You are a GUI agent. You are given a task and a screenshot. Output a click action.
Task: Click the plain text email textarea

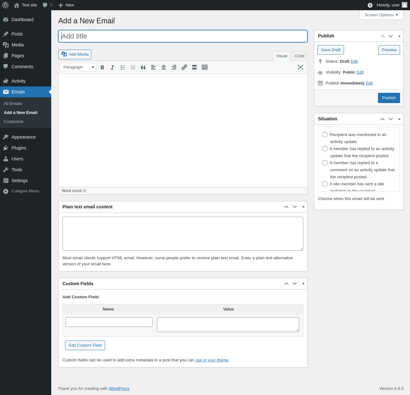183,234
